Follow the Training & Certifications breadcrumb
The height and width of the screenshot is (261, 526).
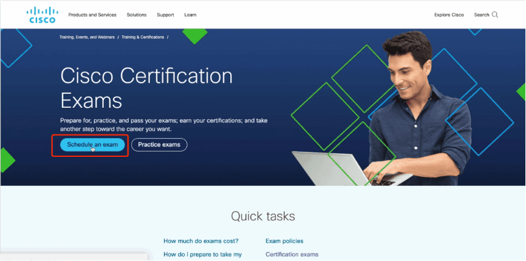143,37
